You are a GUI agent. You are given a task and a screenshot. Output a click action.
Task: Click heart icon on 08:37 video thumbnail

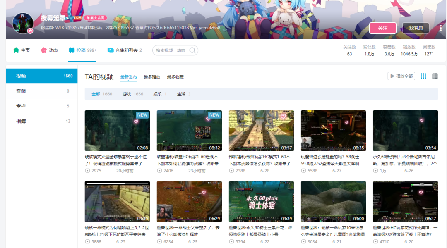(x=421, y=192)
